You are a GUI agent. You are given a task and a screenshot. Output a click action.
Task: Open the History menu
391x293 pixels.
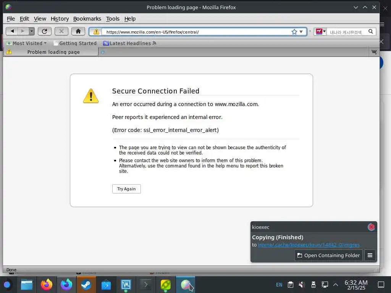click(60, 19)
